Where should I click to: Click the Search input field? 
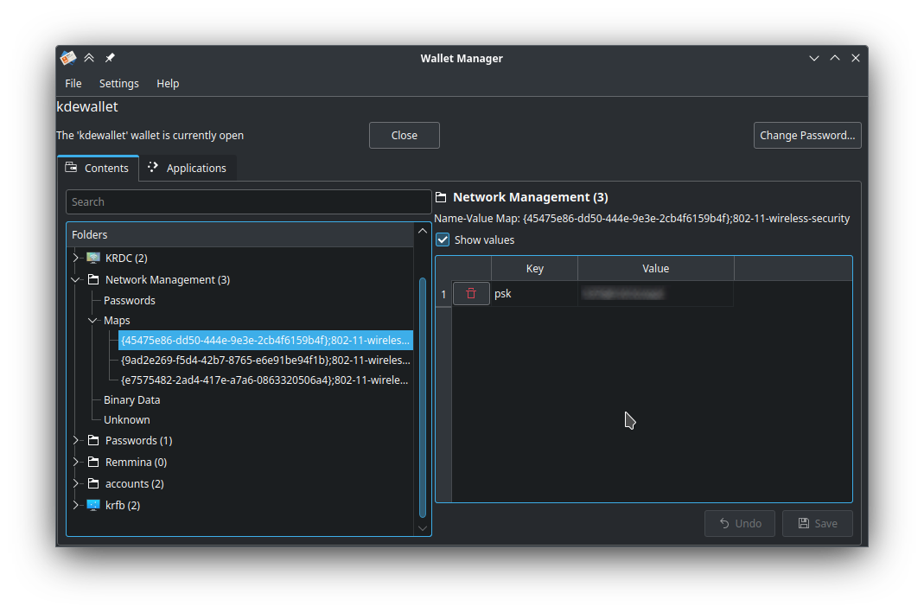pos(248,201)
